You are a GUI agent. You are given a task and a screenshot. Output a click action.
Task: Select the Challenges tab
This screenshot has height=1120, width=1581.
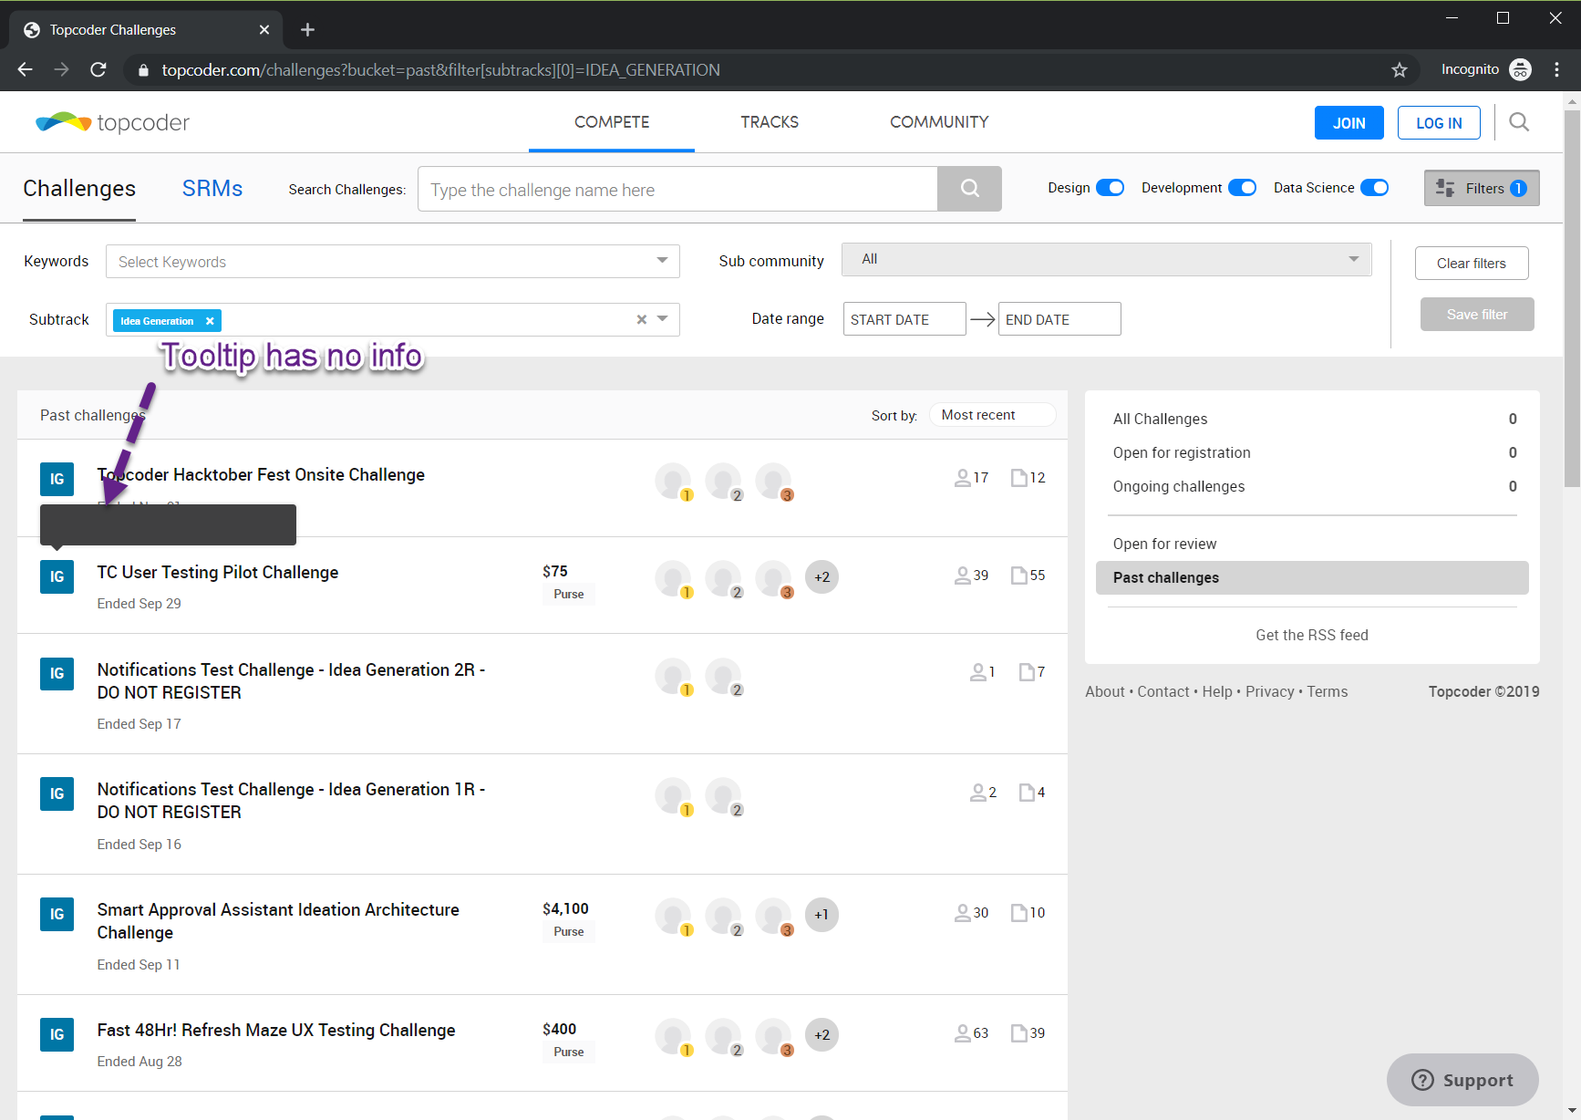(79, 189)
